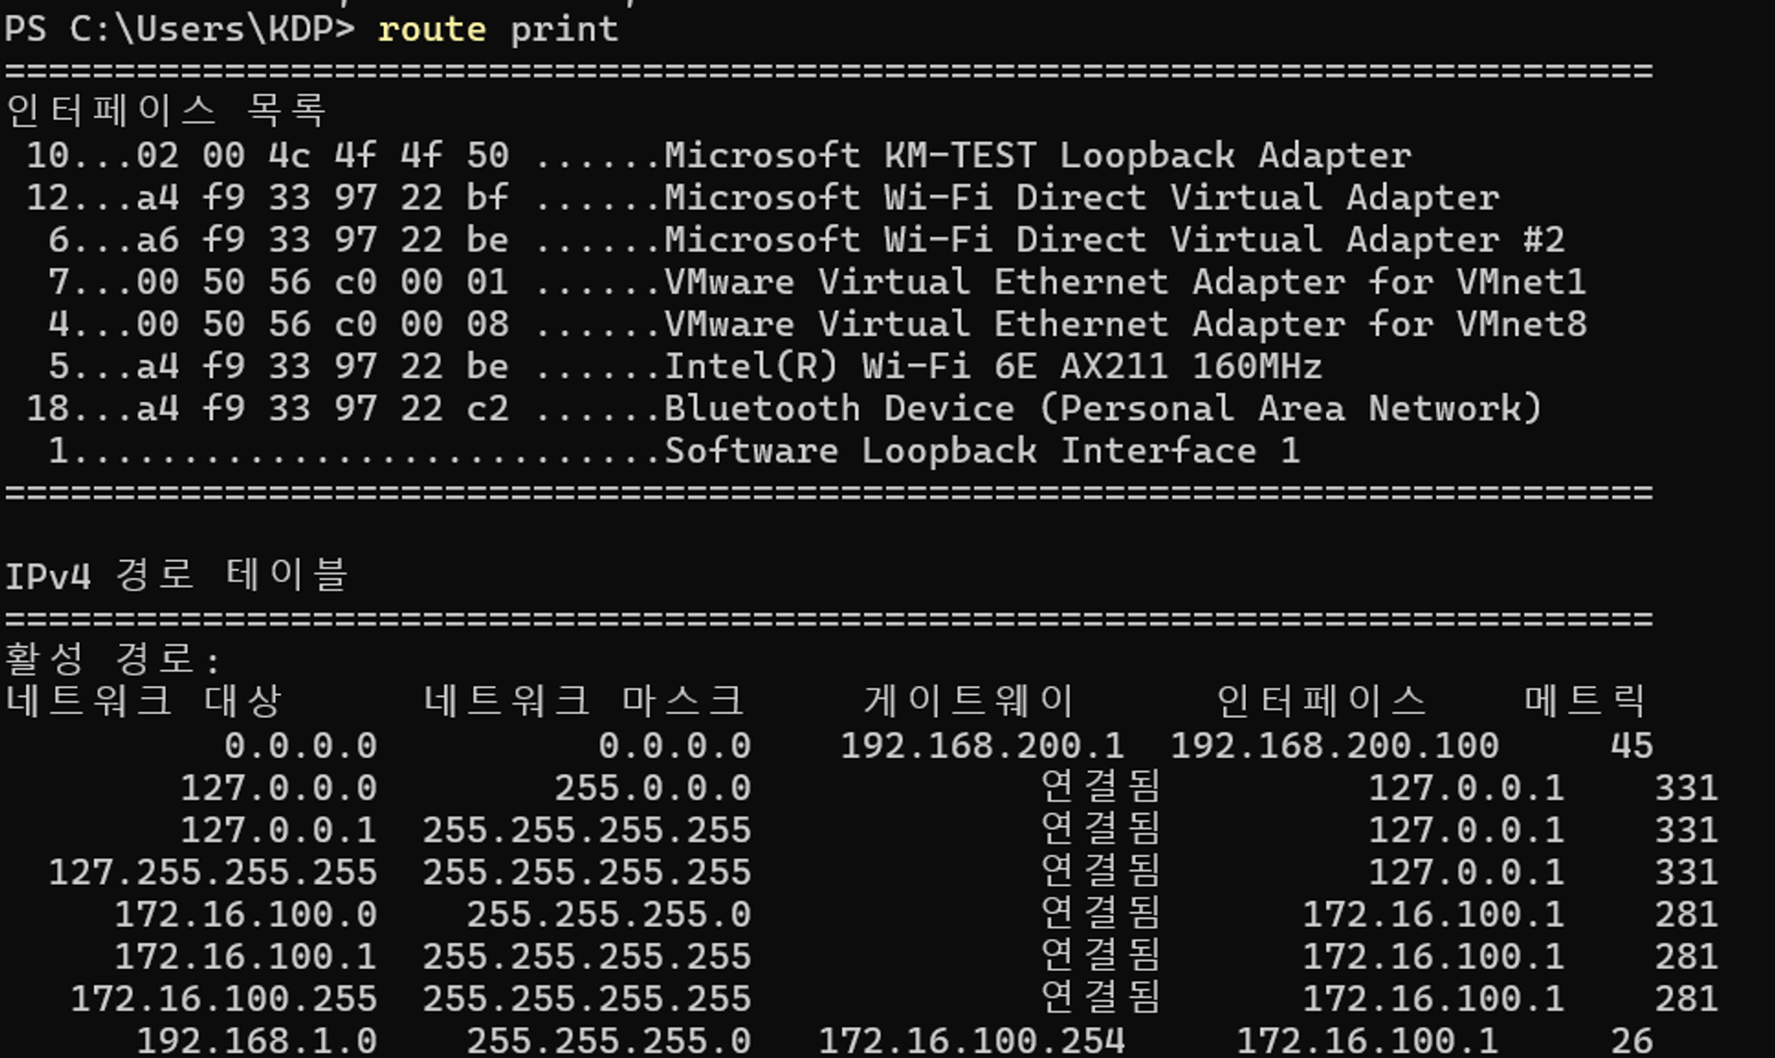Click the gateway 172.16.100.254 in the last row
Screen dimensions: 1775x1058
click(x=972, y=1040)
